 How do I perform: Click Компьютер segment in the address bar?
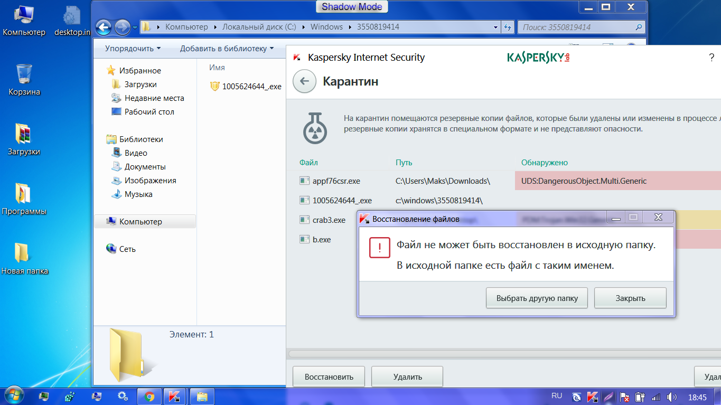[186, 27]
